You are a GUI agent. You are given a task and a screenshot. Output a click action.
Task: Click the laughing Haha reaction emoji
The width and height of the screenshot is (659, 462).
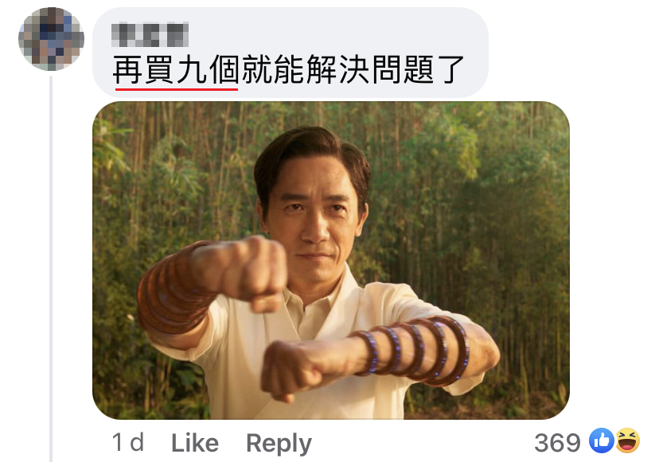point(627,440)
